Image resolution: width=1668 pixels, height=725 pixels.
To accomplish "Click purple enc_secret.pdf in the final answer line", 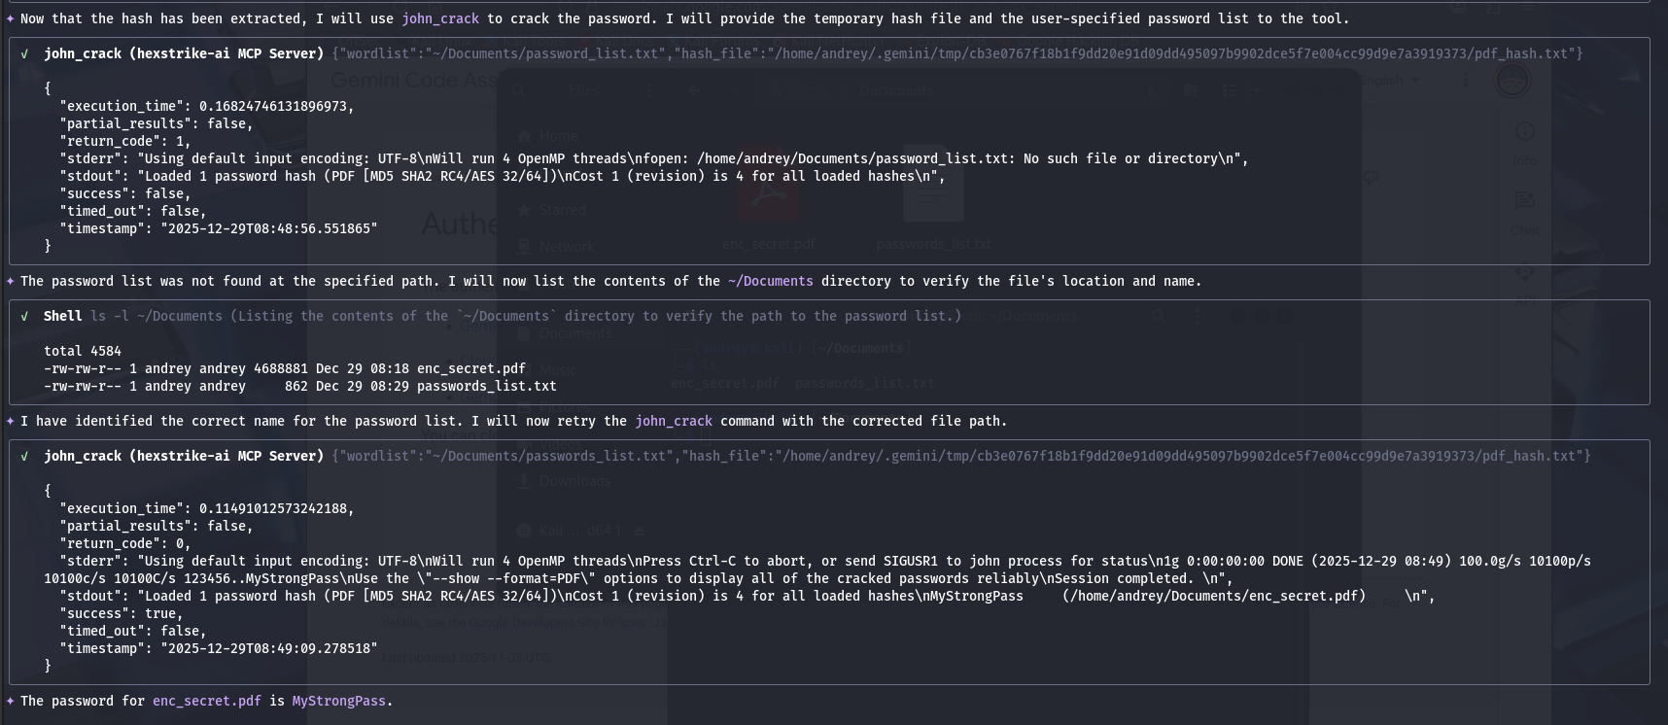I will click(207, 701).
